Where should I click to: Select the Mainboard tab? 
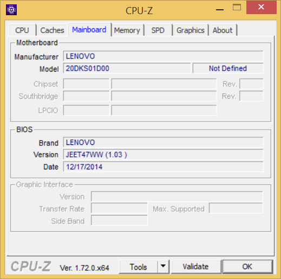point(89,30)
